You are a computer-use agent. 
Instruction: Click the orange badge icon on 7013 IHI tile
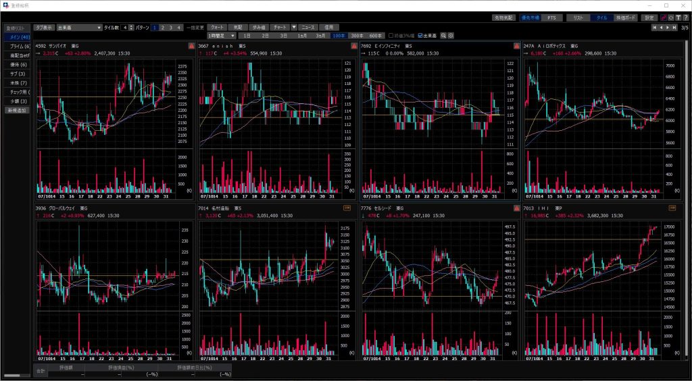[672, 208]
